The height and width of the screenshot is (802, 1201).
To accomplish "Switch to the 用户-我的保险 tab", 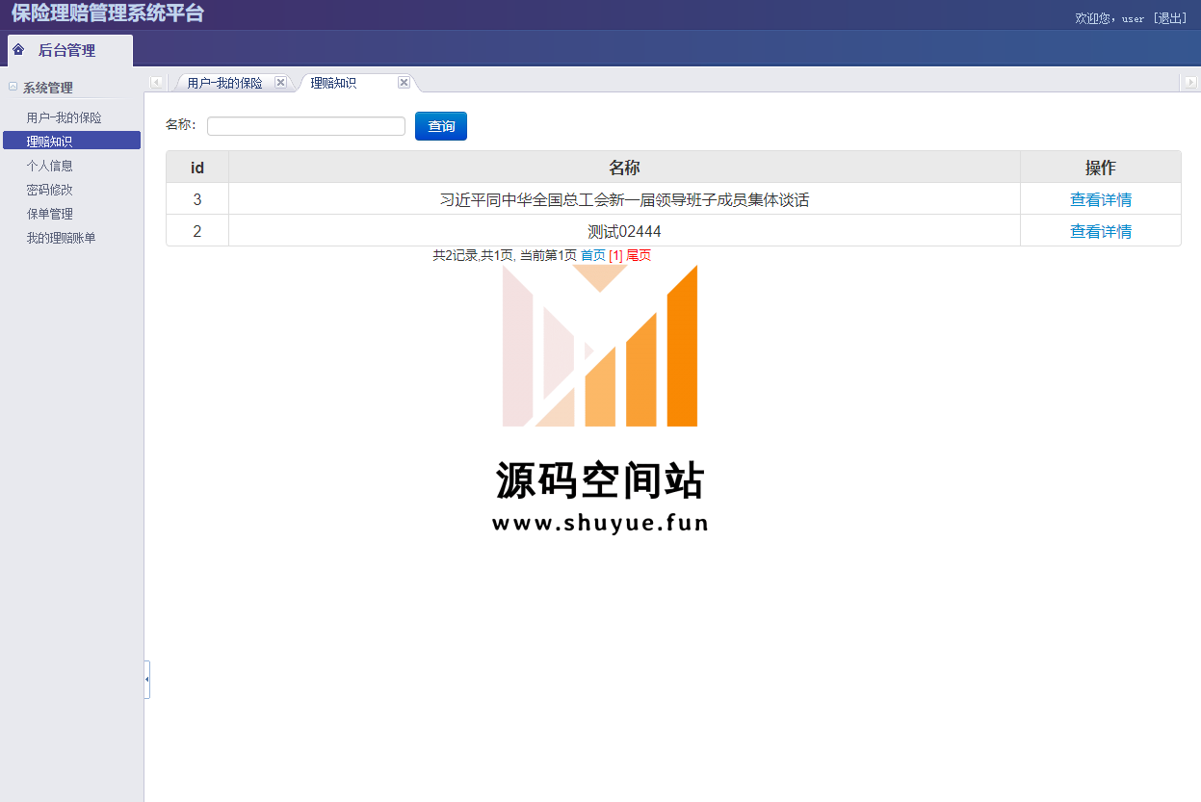I will (224, 84).
